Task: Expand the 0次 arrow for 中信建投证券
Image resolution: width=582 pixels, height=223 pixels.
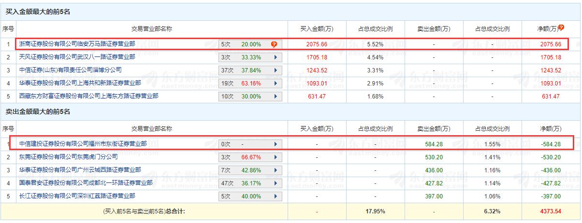Action: coord(276,144)
